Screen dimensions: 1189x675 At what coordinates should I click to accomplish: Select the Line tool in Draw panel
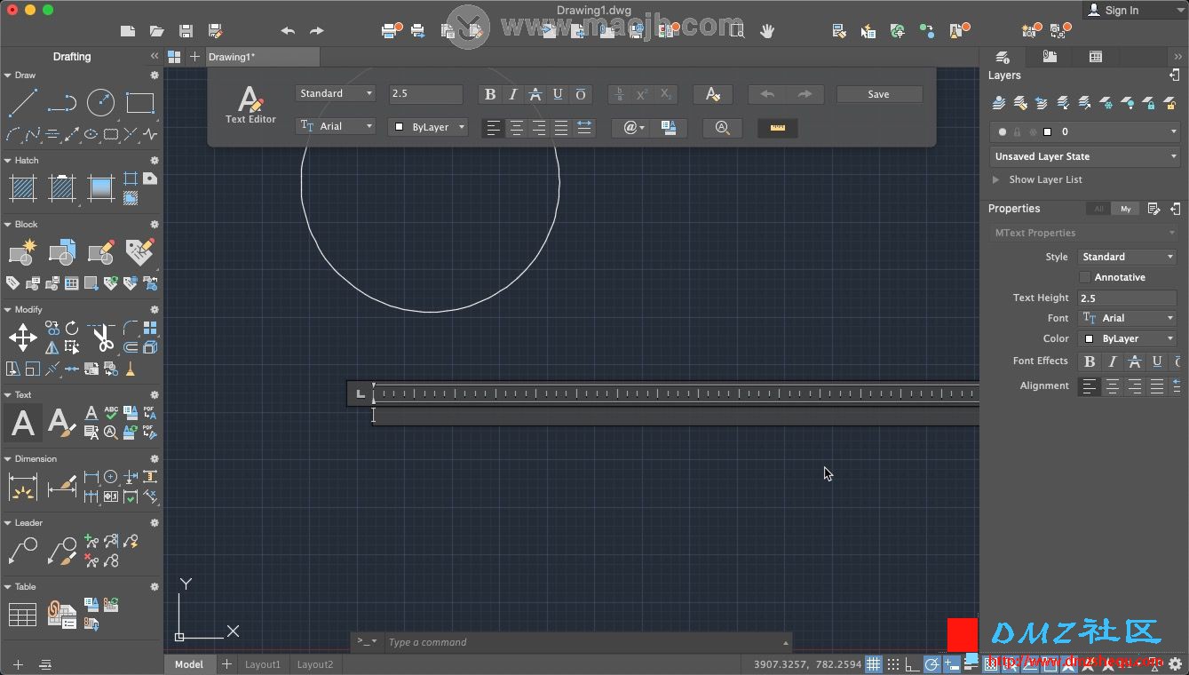pos(22,103)
